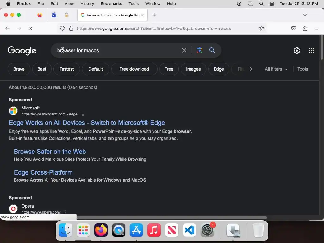This screenshot has width=324, height=243.
Task: Click the Google logo
Action: (x=22, y=51)
